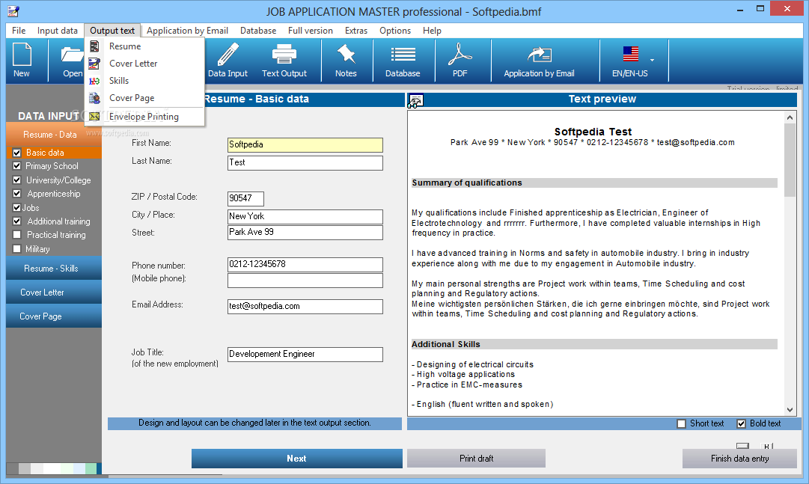
Task: Open the Options menu
Action: 395,31
